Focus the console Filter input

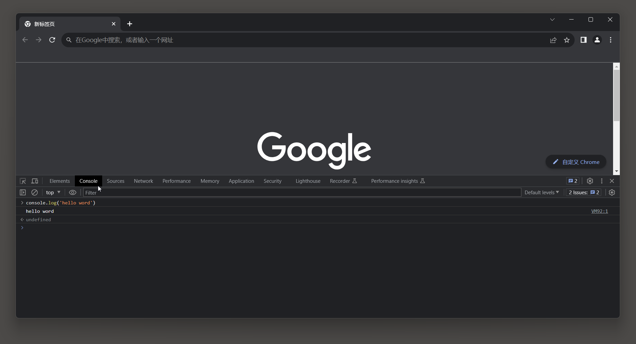[302, 193]
